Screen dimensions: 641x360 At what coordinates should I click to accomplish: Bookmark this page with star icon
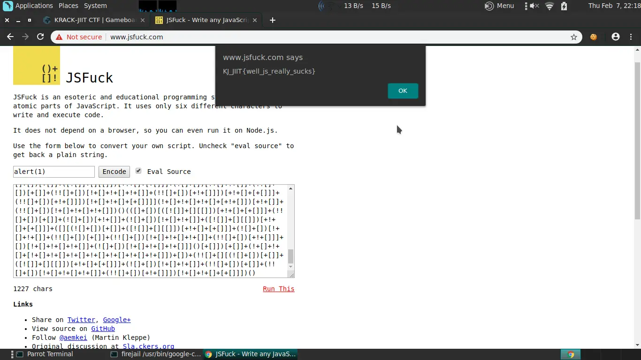573,37
